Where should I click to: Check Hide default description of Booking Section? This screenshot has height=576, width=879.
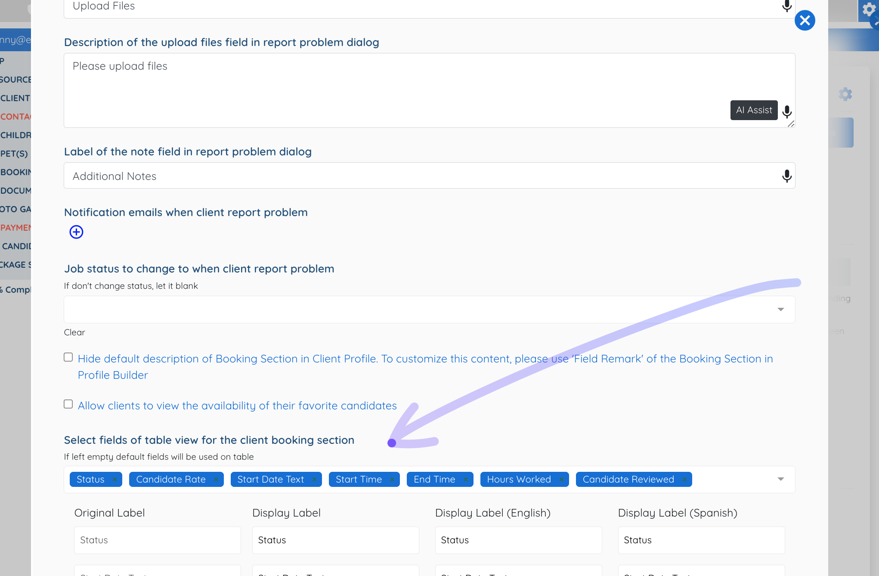click(x=68, y=357)
